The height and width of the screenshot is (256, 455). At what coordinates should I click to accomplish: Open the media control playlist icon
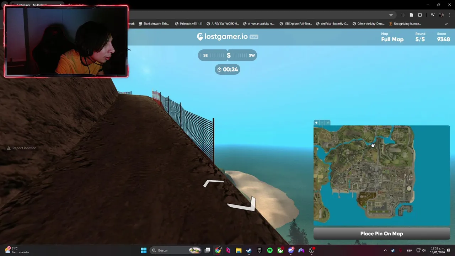433,15
